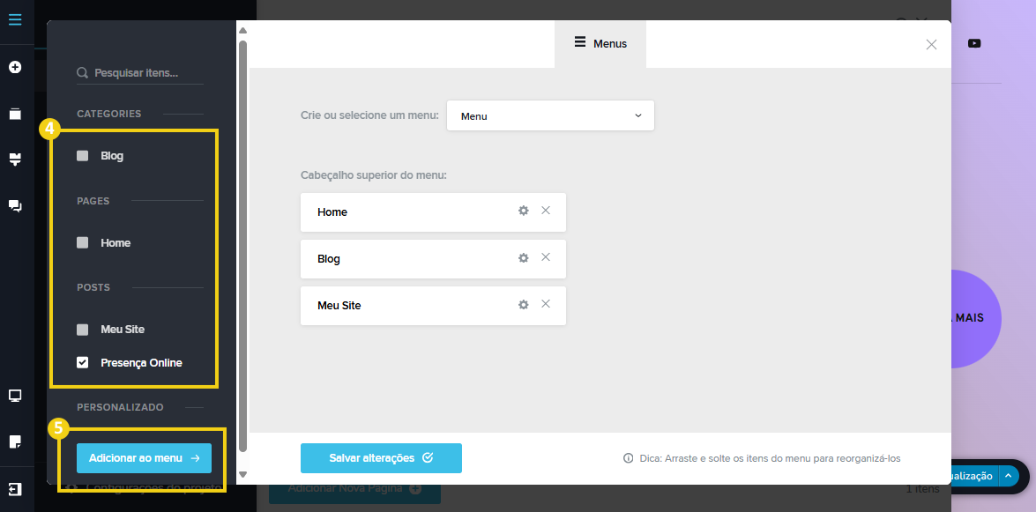Open the menu selection dropdown

pyautogui.click(x=550, y=115)
